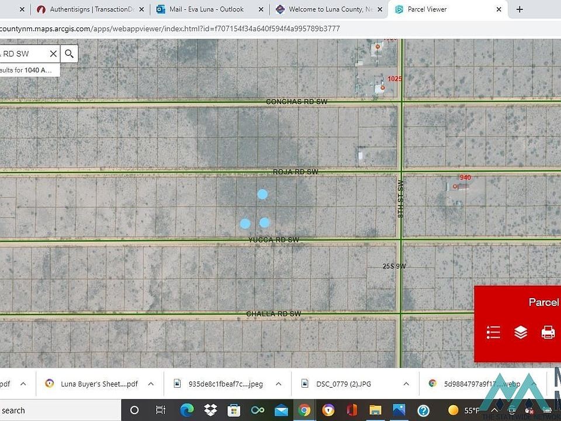Click inside the map address search field

point(23,54)
